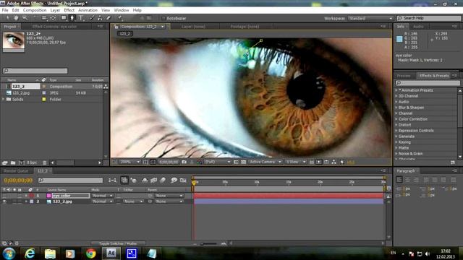This screenshot has height=260, width=463.
Task: Open Parent dropdown for 123_2.jpg layer
Action: (x=169, y=201)
